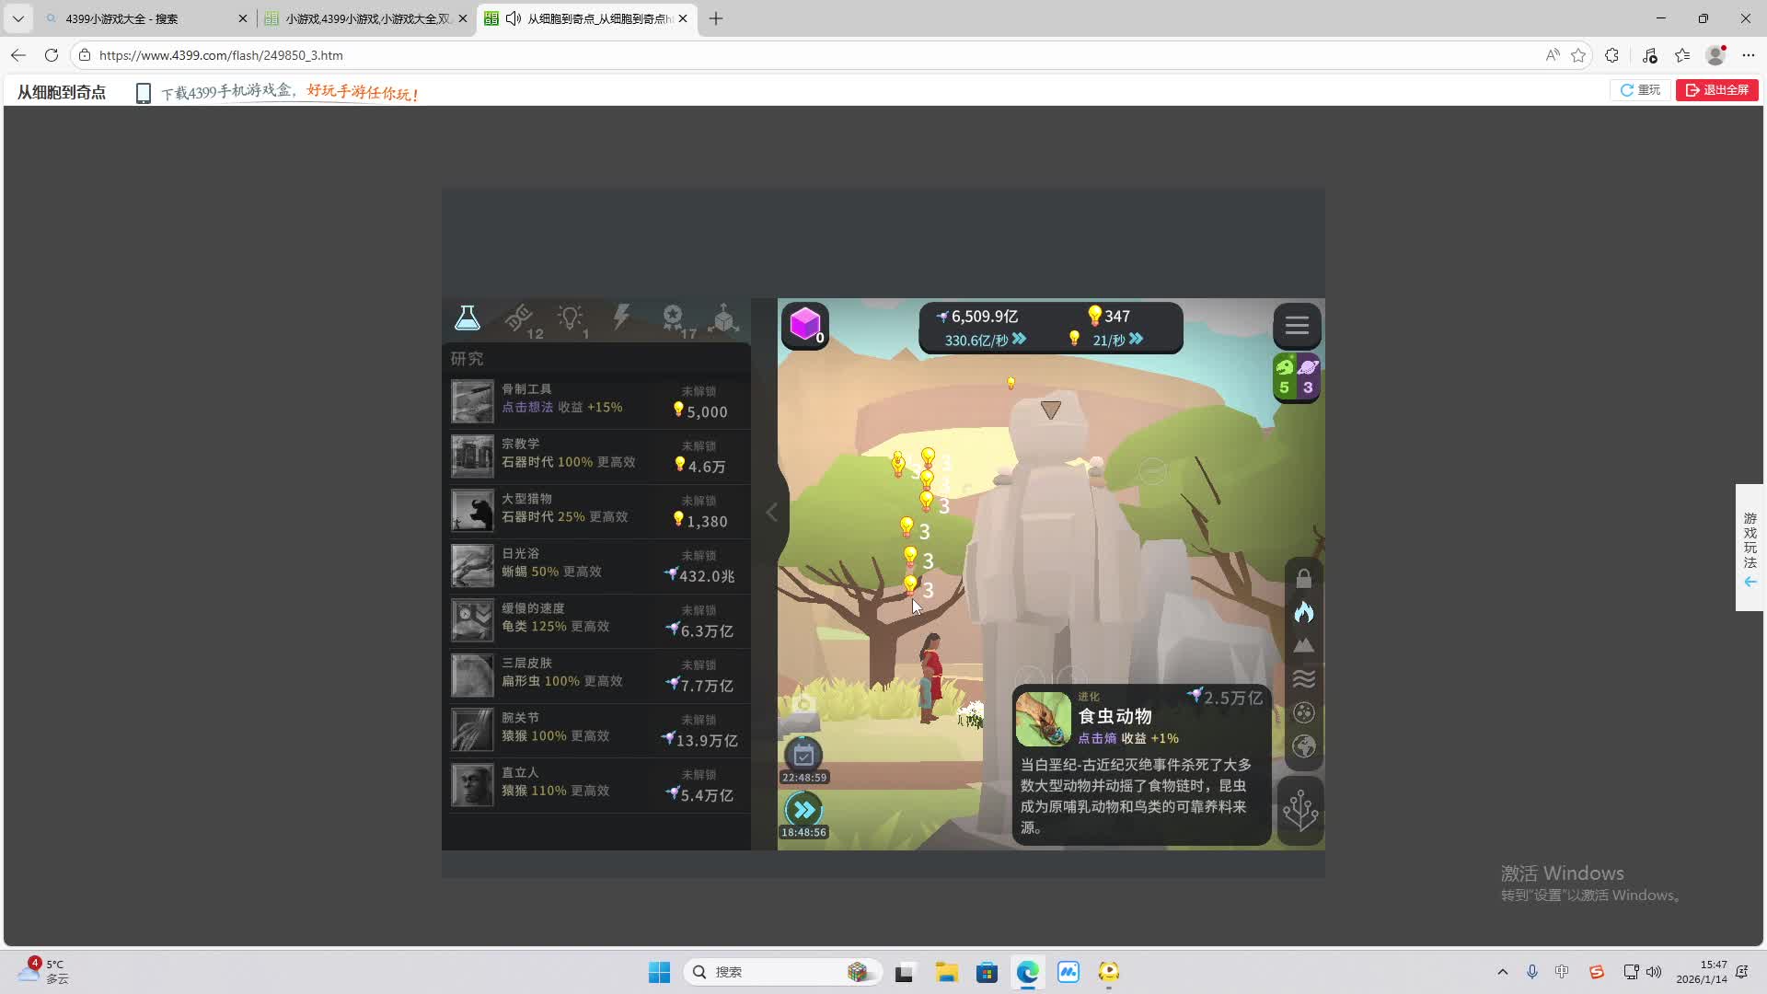Open the achievements medal icon showing 17

pos(674,318)
